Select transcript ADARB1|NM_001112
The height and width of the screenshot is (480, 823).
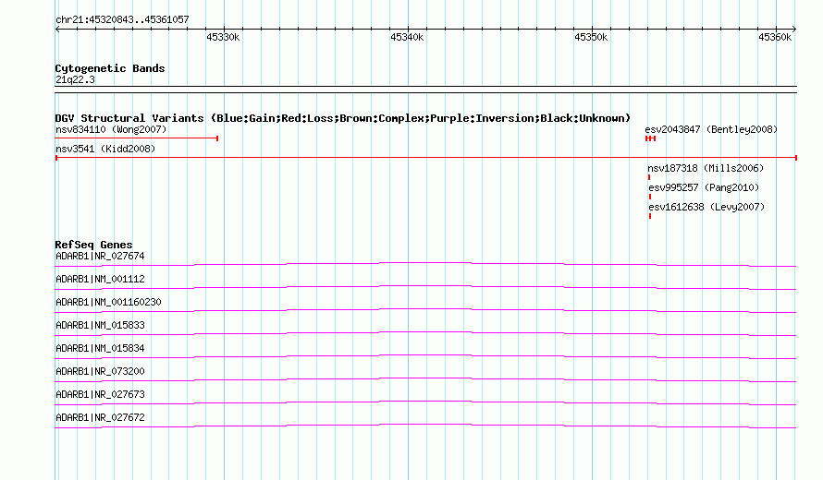(100, 280)
